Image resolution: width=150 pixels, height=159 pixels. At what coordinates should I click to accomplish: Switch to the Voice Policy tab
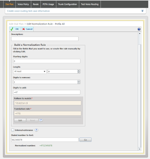(x=23, y=4)
